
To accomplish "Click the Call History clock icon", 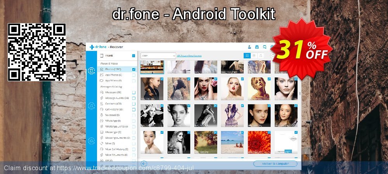I will coord(101,109).
